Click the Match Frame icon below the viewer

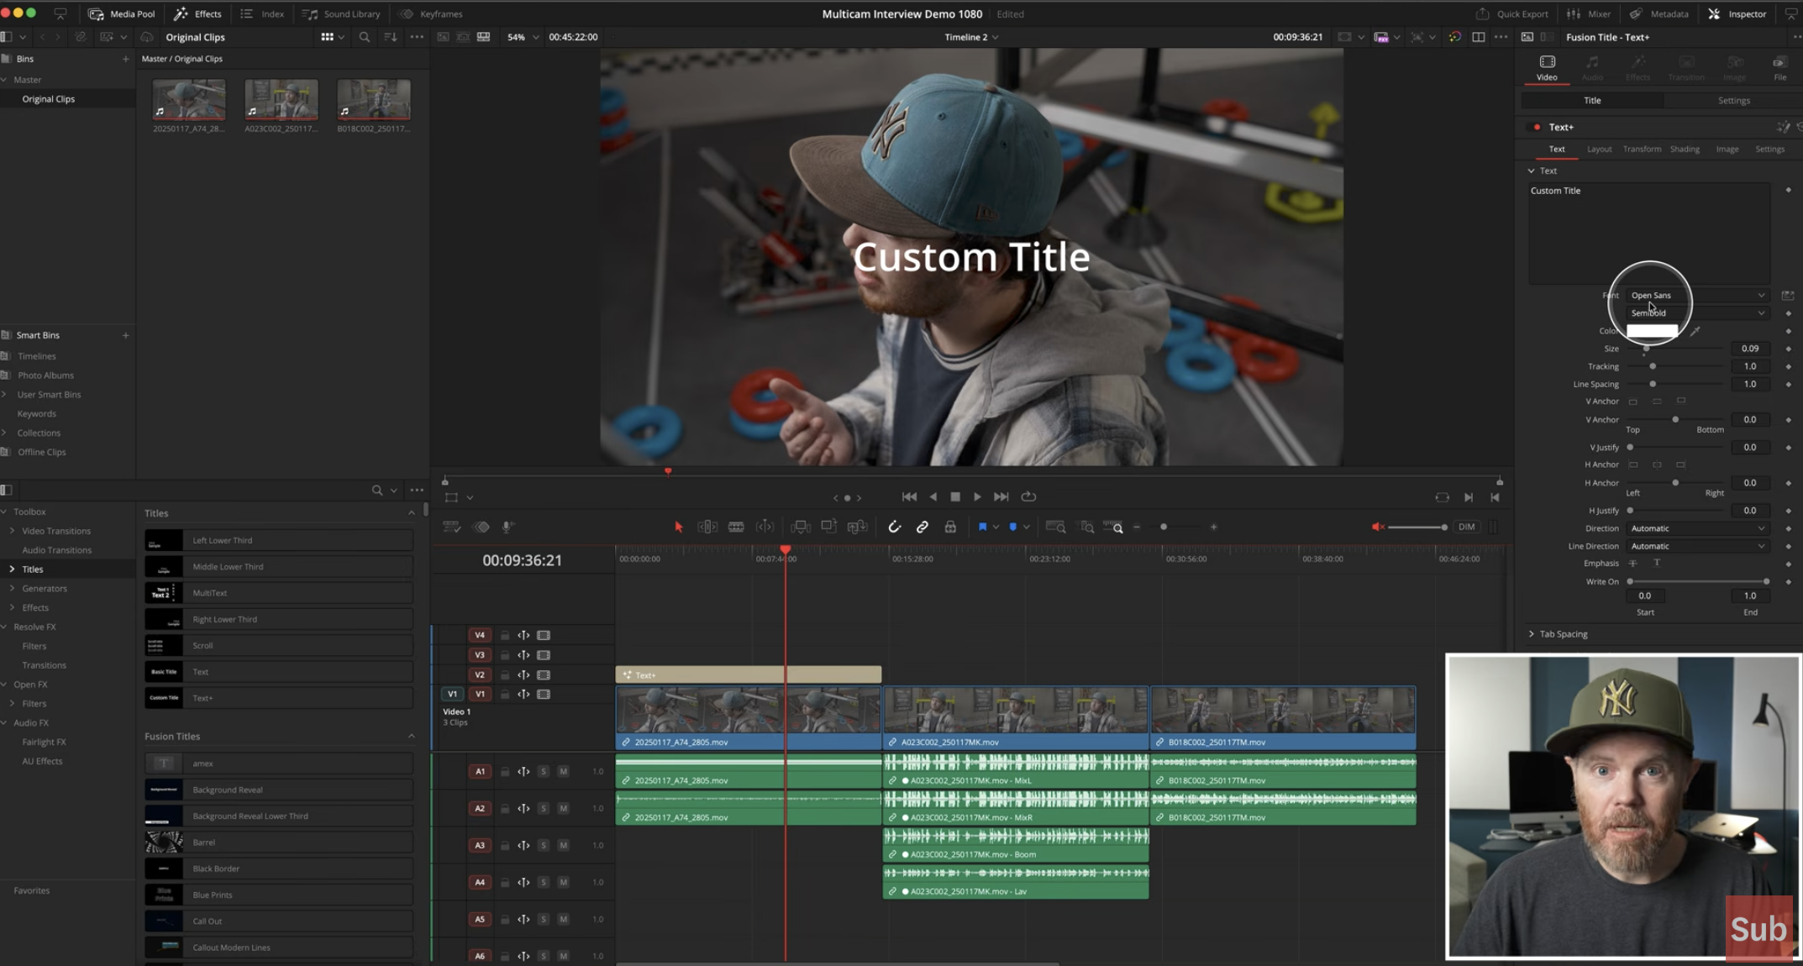[x=1442, y=496]
